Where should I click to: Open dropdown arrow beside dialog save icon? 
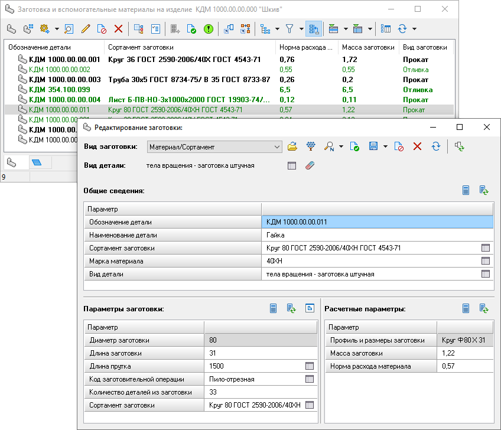tap(385, 146)
